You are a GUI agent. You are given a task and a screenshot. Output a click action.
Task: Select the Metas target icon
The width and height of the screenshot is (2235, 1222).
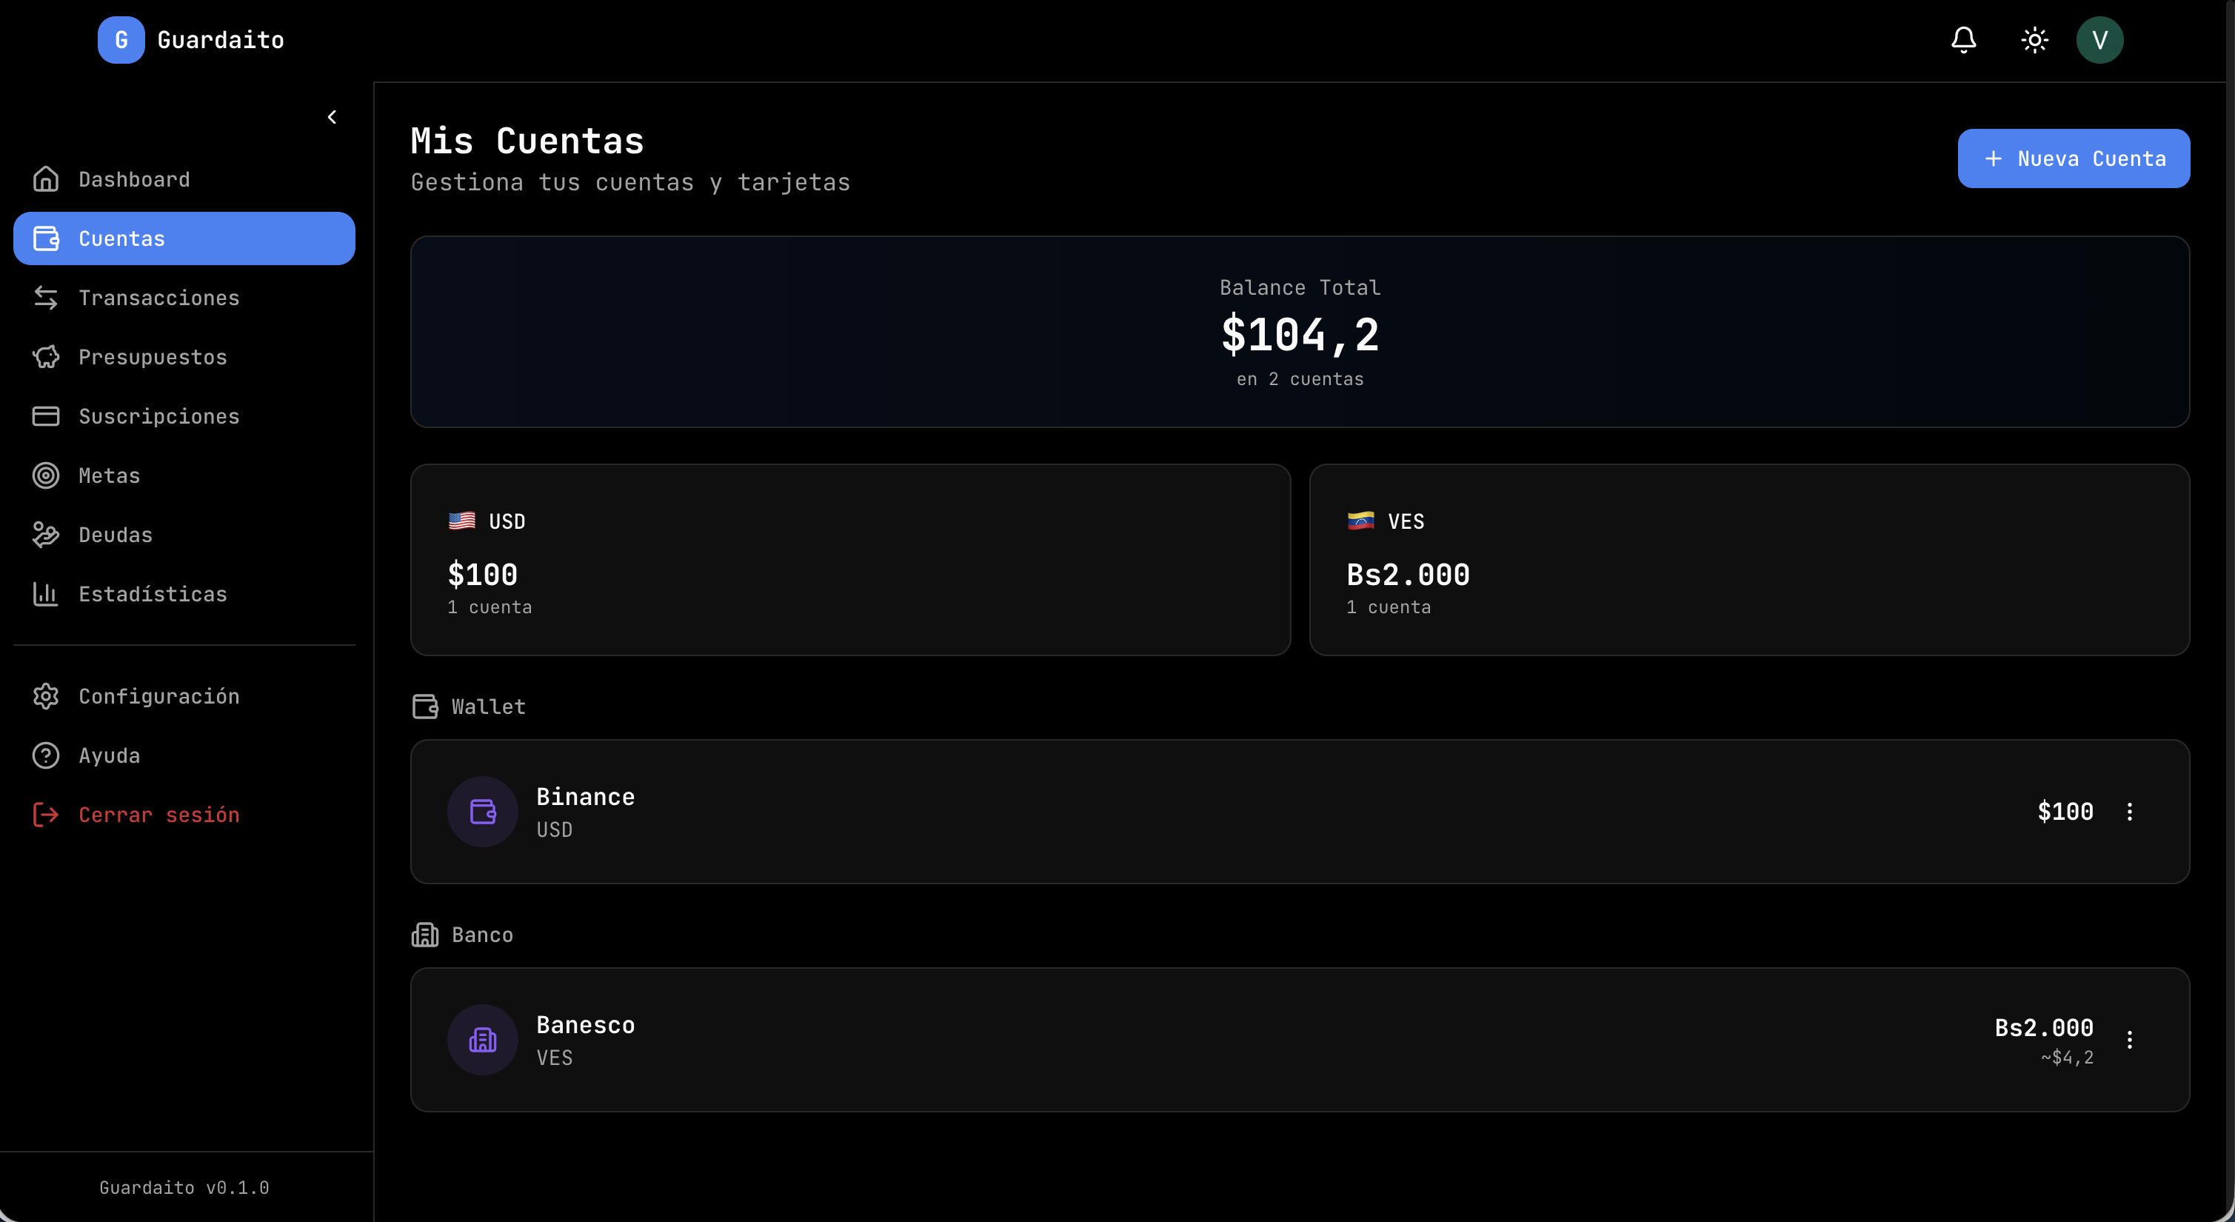47,475
